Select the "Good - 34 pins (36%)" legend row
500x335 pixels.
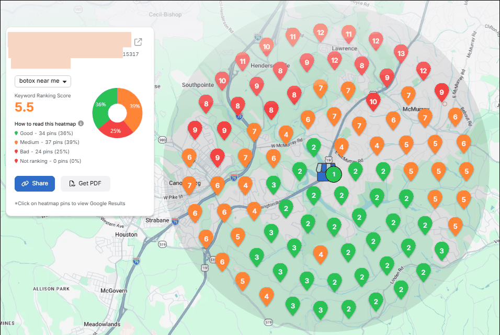(x=44, y=133)
